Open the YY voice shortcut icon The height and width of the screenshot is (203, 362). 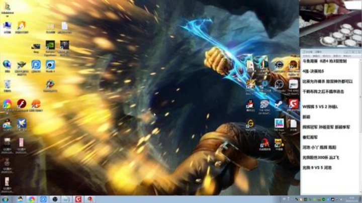pyautogui.click(x=279, y=143)
